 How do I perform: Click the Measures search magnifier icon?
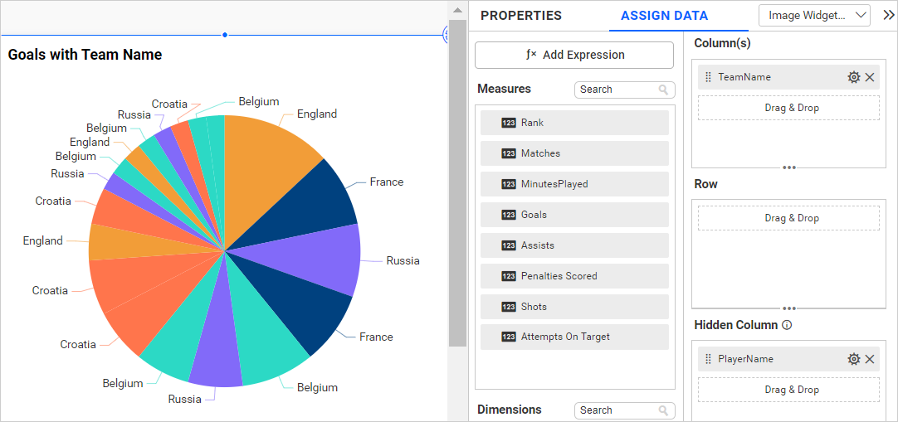tap(664, 90)
